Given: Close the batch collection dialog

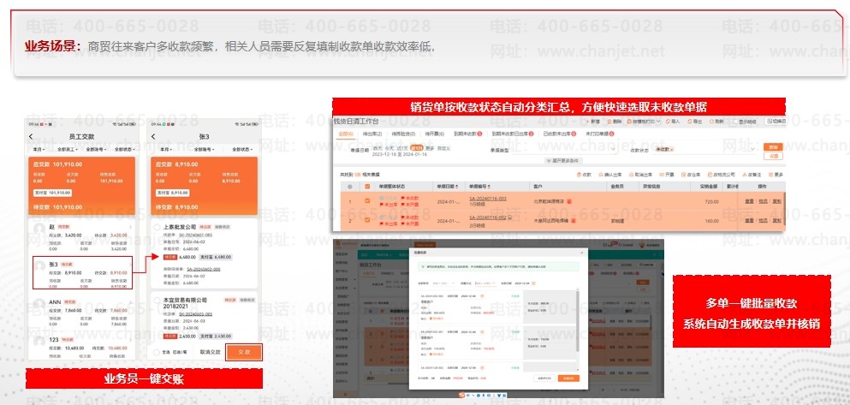Looking at the screenshot, I should (582, 253).
